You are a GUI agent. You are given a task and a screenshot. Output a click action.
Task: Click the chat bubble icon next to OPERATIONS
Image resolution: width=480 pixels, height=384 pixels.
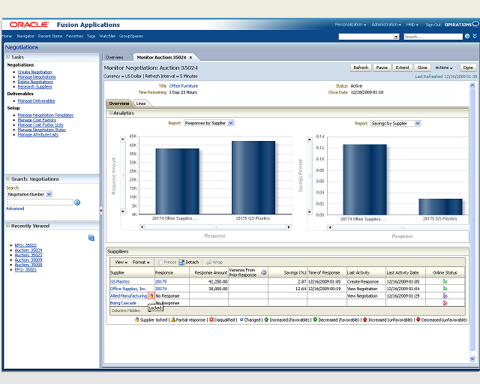(x=475, y=23)
